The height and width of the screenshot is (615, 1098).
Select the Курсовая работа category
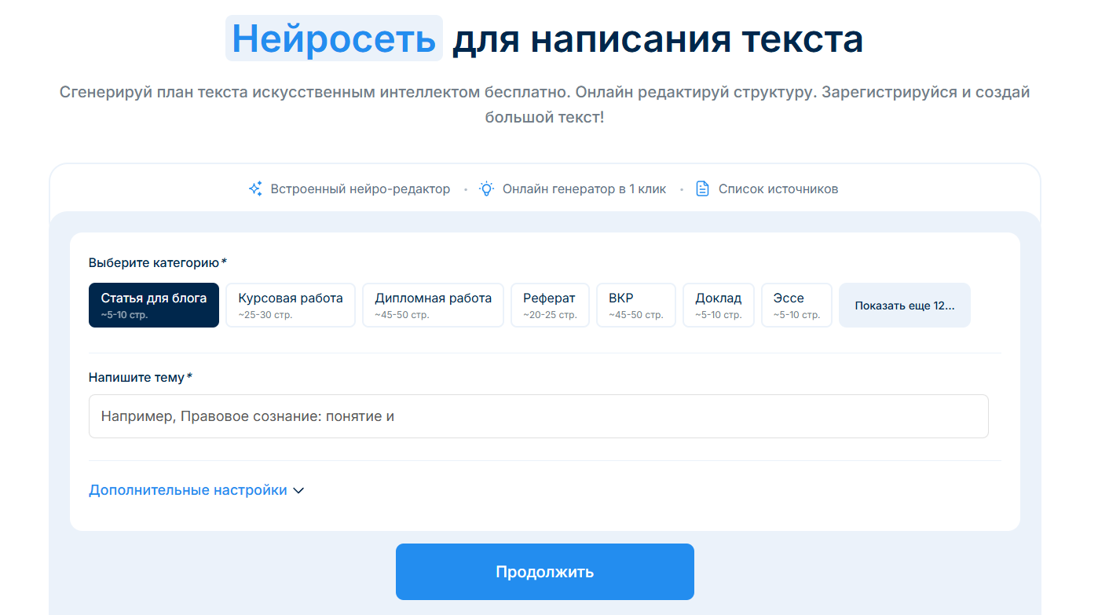(290, 305)
